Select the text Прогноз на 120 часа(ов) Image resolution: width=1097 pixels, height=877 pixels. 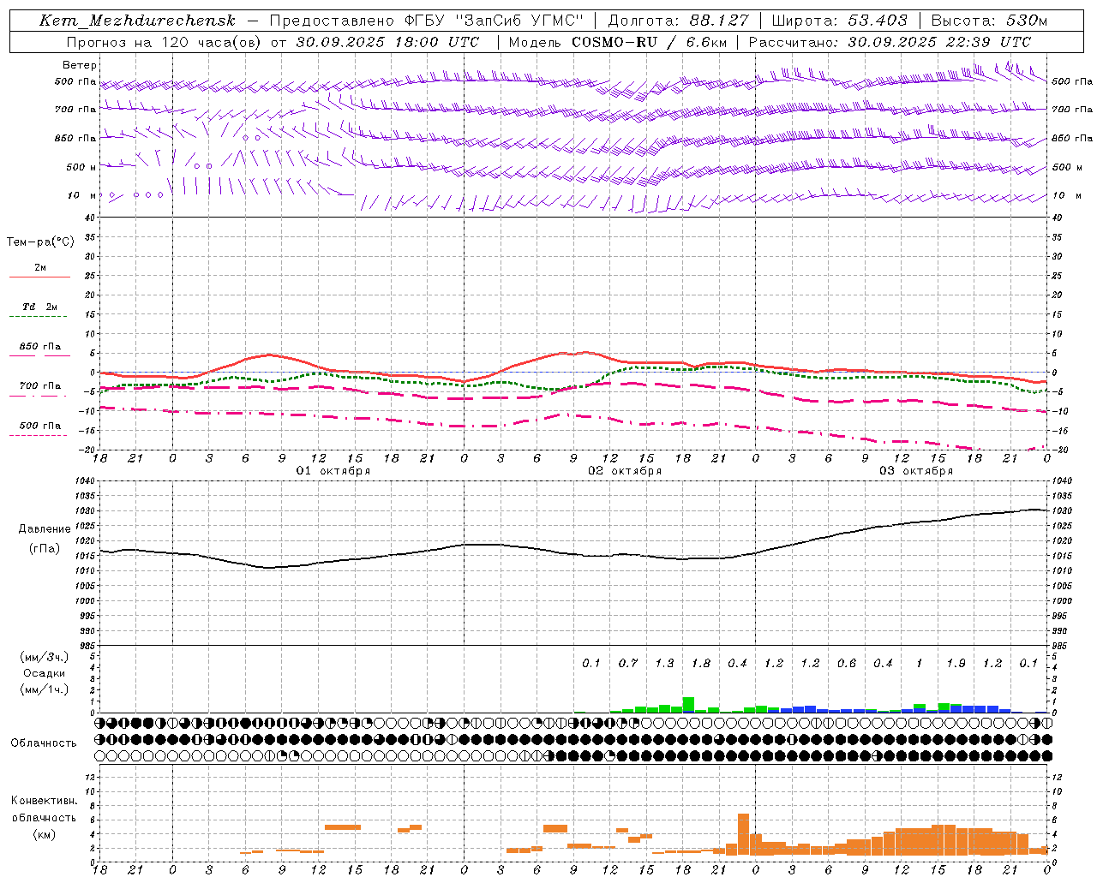pos(165,42)
